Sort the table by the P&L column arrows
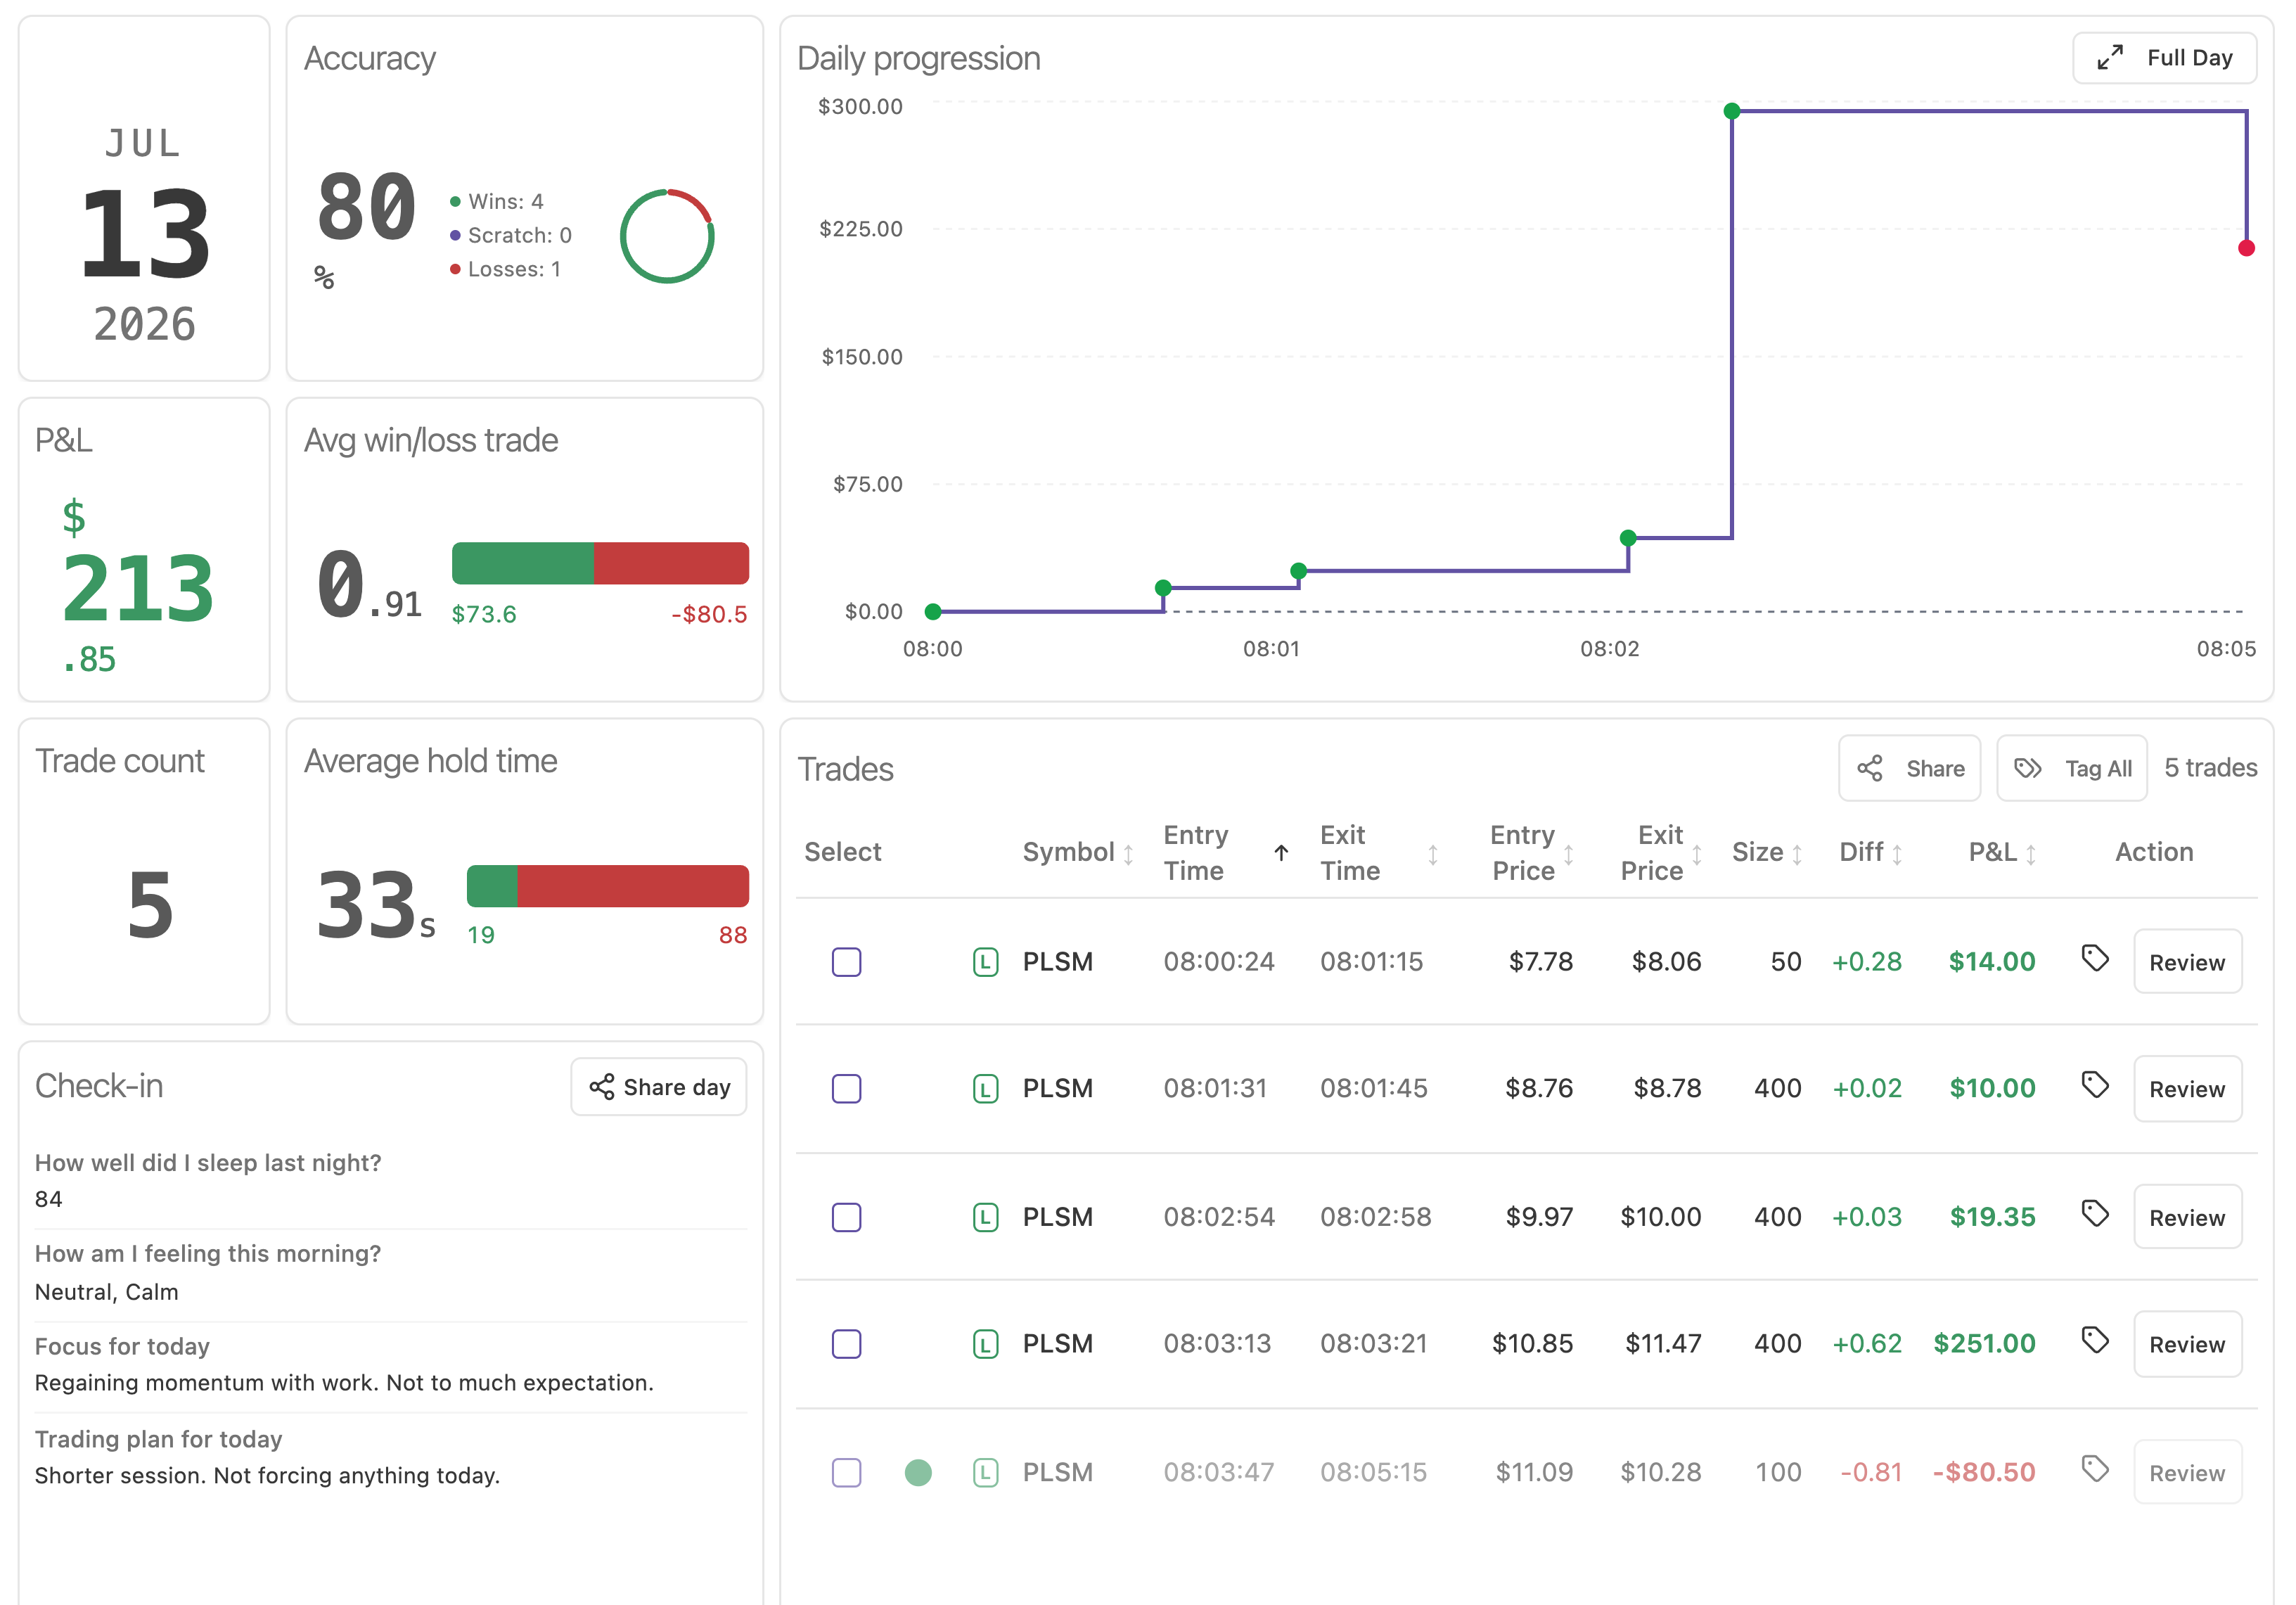Screen dimensions: 2296x1605 click(x=2030, y=854)
